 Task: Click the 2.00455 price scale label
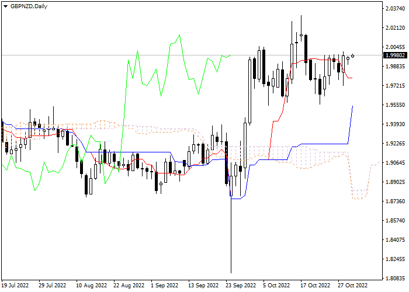tap(395, 47)
